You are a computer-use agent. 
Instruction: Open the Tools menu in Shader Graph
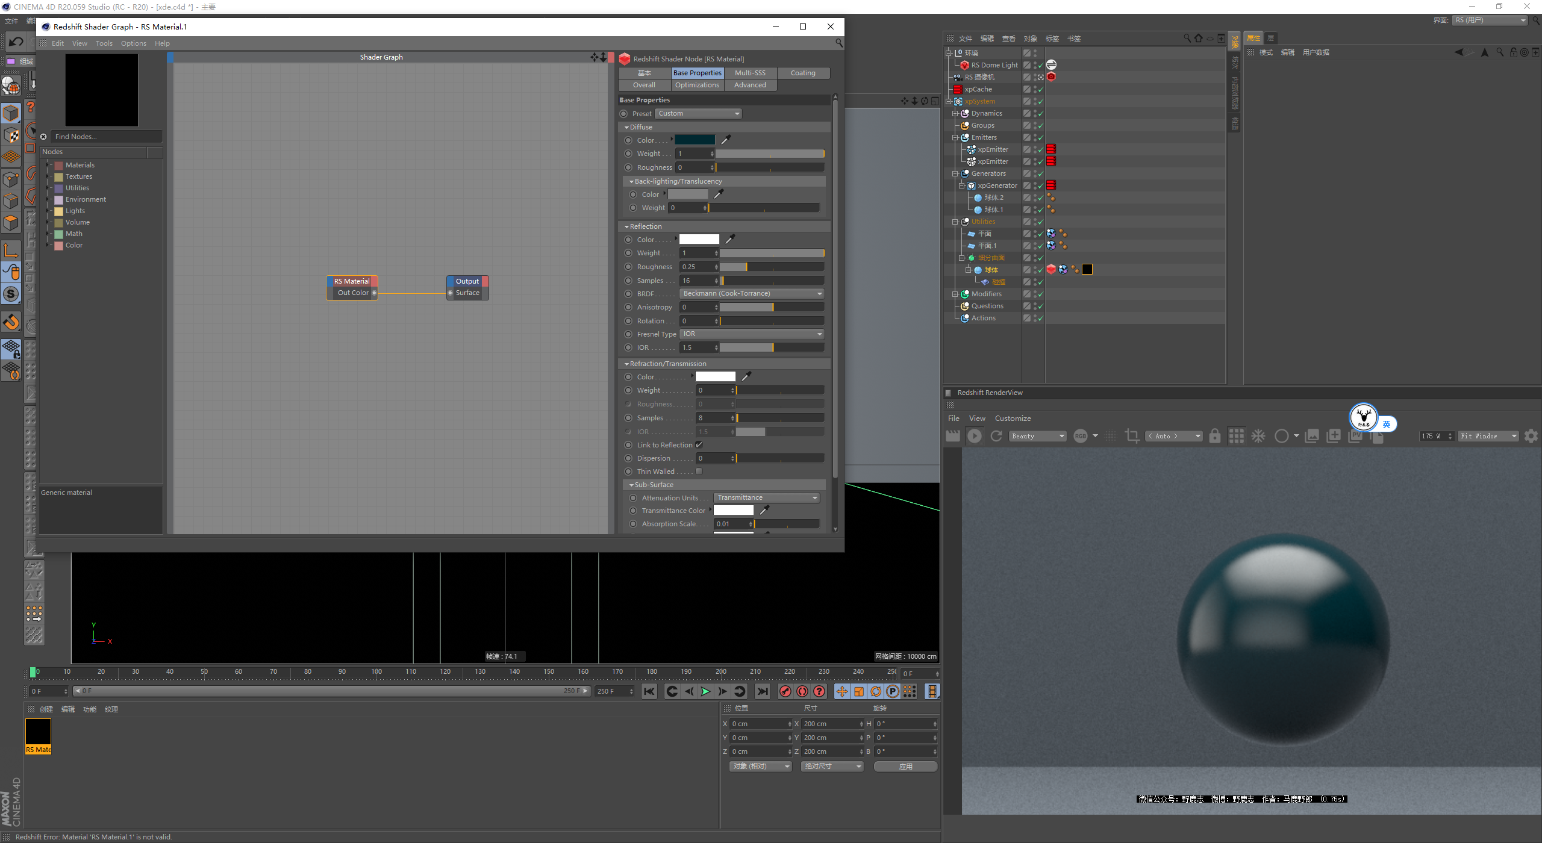[x=104, y=43]
